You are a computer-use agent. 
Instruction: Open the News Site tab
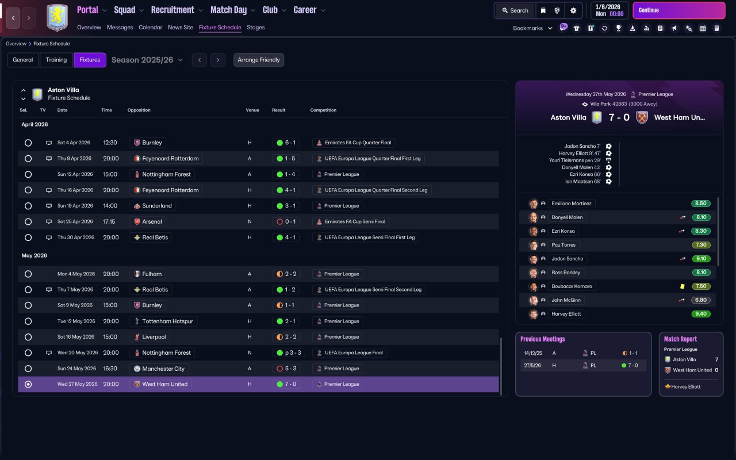[181, 28]
